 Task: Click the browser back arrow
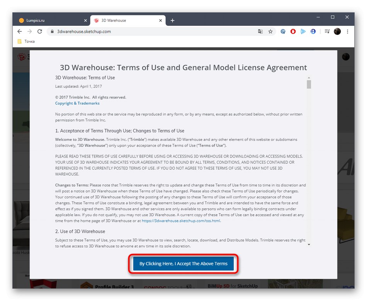(19, 31)
